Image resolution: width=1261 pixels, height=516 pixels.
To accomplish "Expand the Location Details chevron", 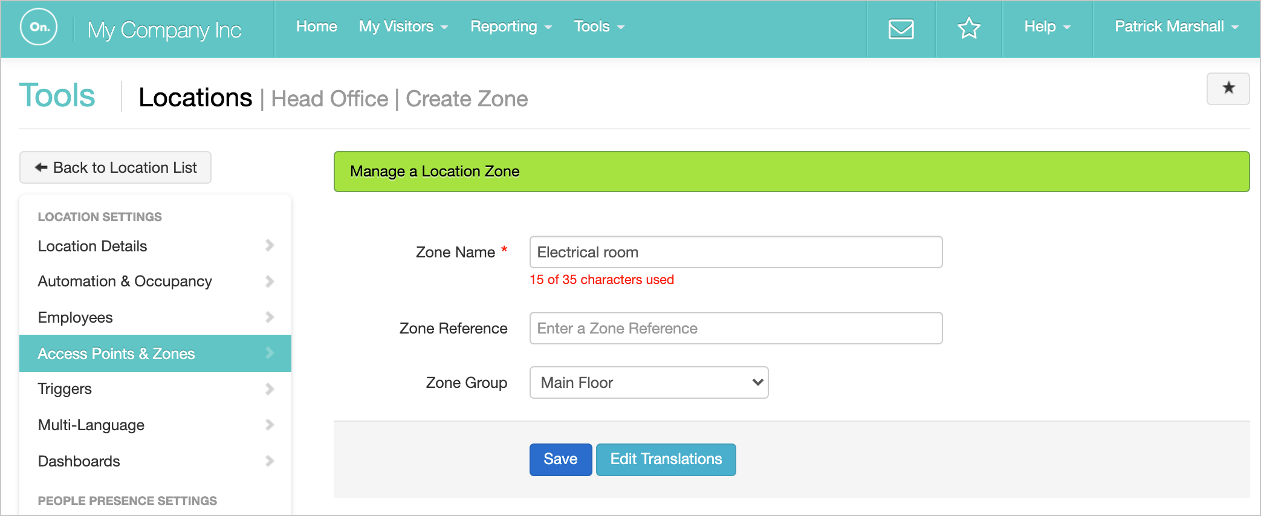I will [270, 246].
